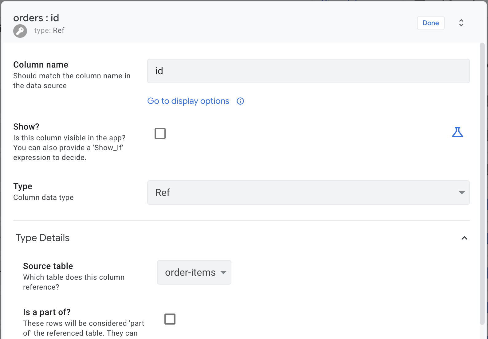488x339 pixels.
Task: Follow the 'Go to display options' link
Action: 188,101
